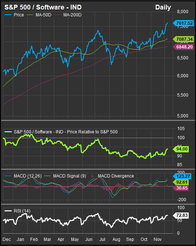Select the MACD Signal (9) legend entry
This screenshot has width=196, height=246.
click(x=65, y=176)
